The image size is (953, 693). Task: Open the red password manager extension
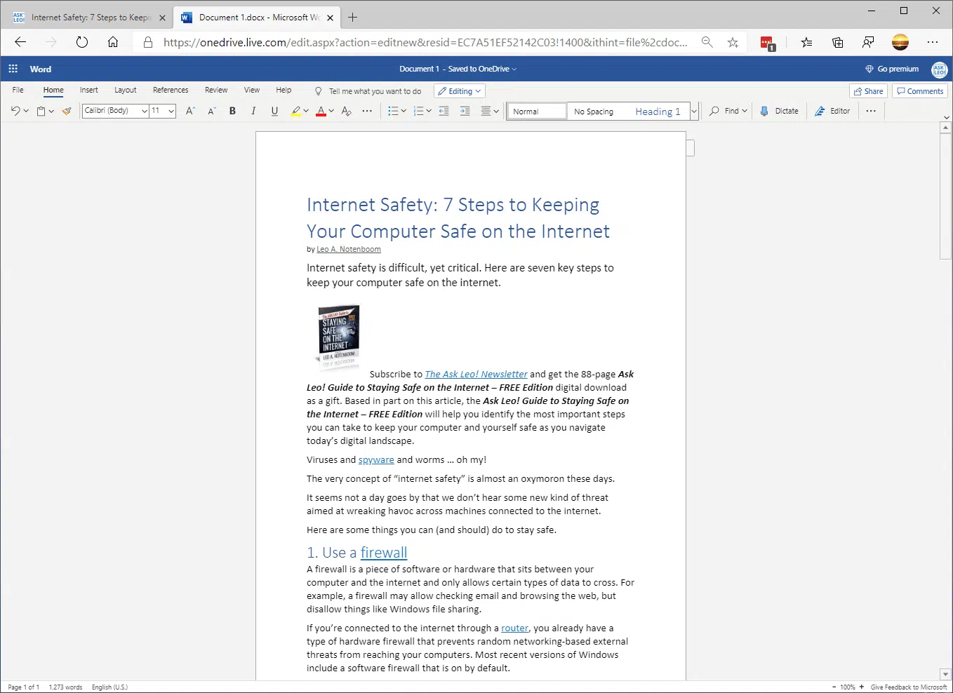[x=767, y=43]
